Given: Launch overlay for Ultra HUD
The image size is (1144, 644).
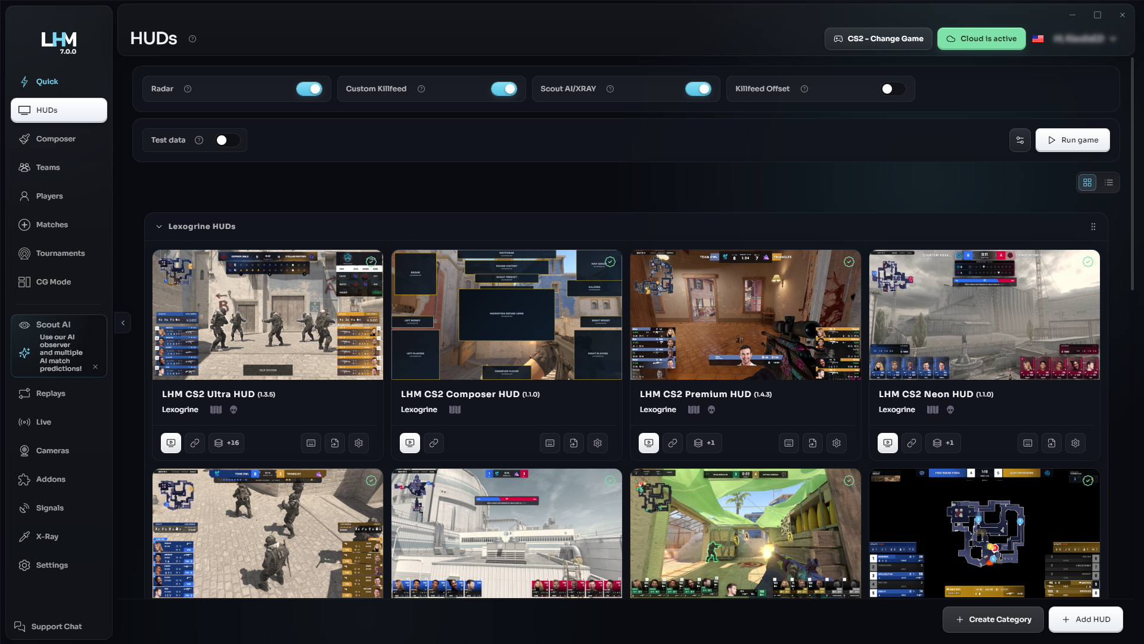Looking at the screenshot, I should pyautogui.click(x=171, y=443).
